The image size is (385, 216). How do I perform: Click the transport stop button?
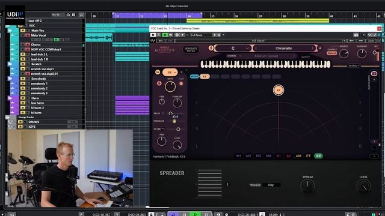point(184,215)
